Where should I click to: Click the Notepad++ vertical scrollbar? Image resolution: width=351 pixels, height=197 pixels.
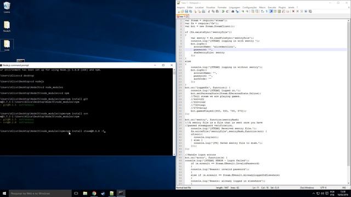(x=349, y=102)
